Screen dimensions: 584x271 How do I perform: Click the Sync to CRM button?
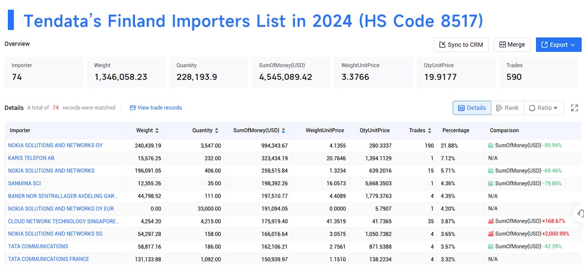click(461, 45)
